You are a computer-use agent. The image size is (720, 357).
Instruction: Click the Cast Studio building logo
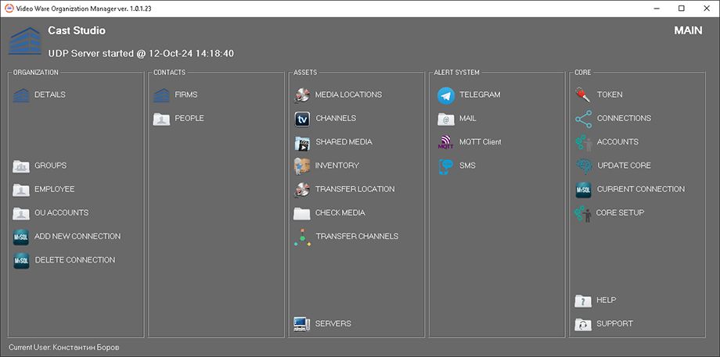25,41
